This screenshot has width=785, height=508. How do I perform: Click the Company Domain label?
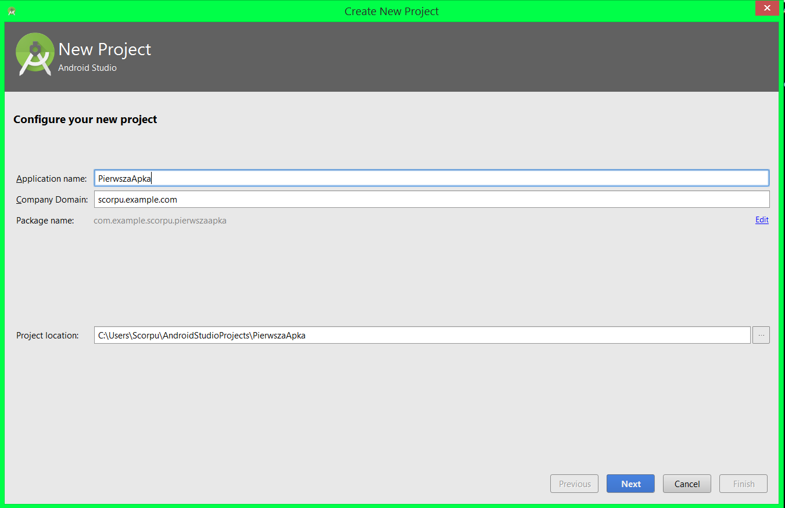(52, 200)
